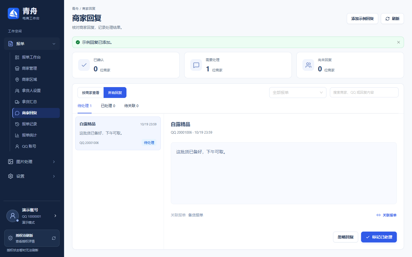Click the 拿货汇总 truck icon
This screenshot has height=257, width=412.
(x=17, y=102)
